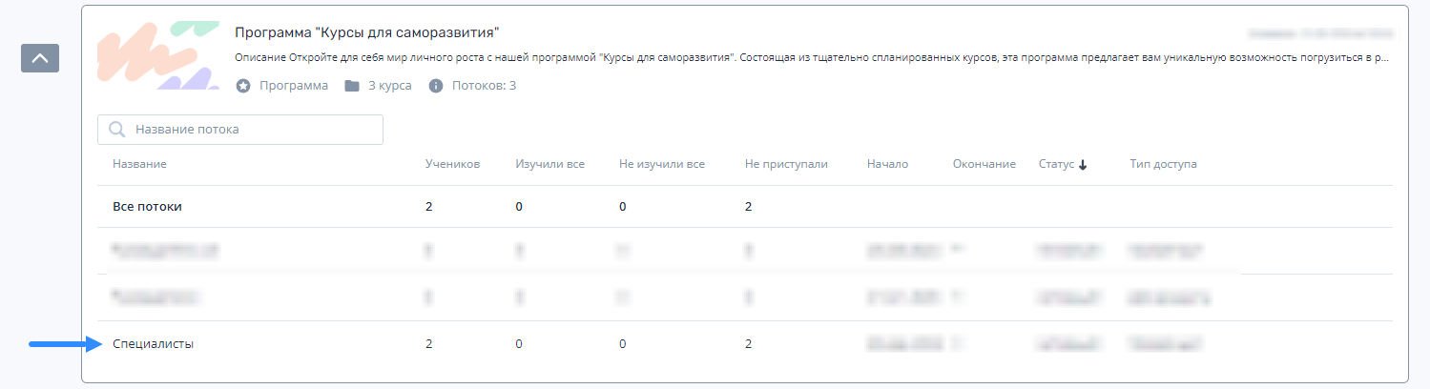
Task: Sort by Тип доступа column header
Action: tap(1163, 164)
